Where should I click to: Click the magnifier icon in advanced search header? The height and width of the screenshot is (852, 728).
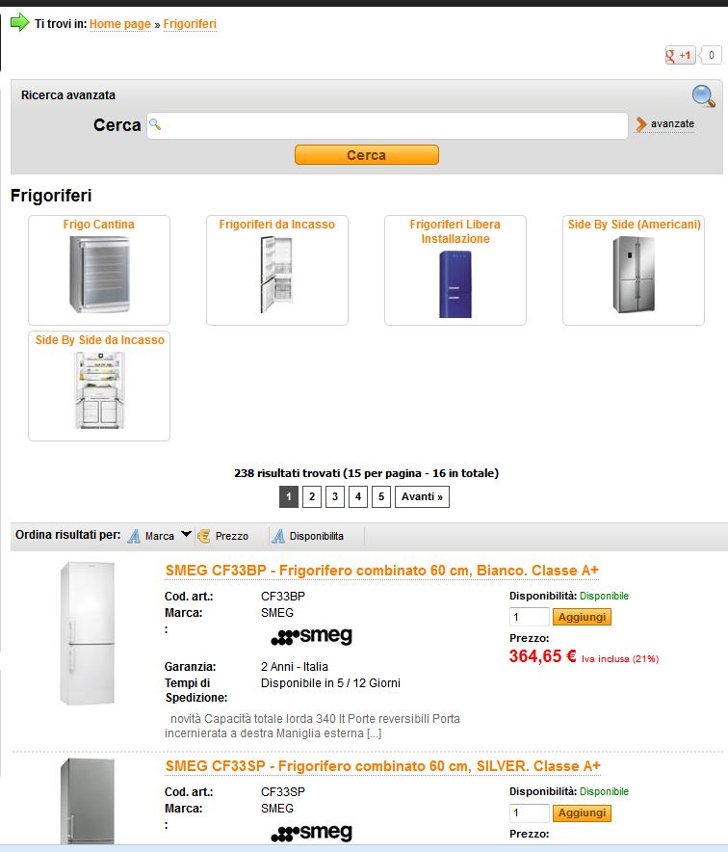pyautogui.click(x=704, y=95)
